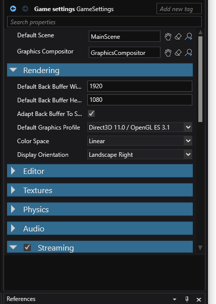
Task: Select the References panel title
Action: pos(21,299)
